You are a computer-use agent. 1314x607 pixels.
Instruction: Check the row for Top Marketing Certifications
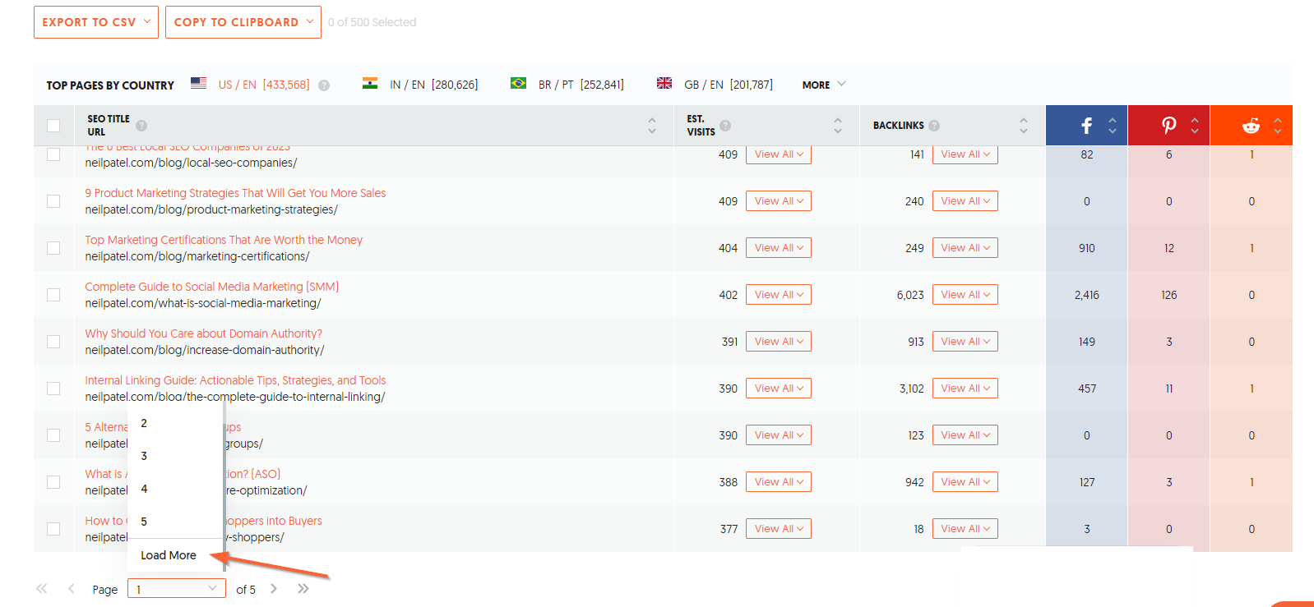click(53, 248)
